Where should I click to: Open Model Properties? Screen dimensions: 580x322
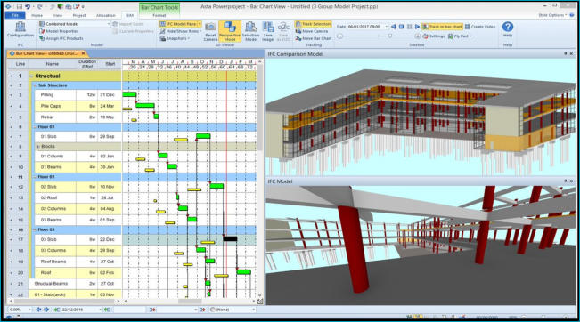coord(59,31)
